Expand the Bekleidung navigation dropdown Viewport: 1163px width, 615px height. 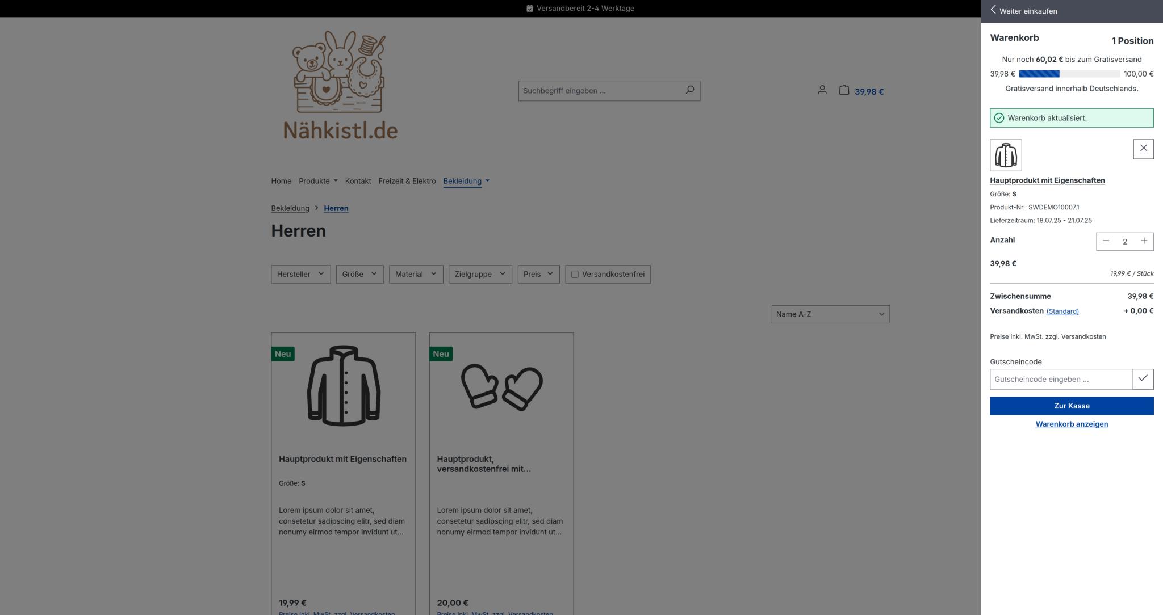click(x=466, y=181)
